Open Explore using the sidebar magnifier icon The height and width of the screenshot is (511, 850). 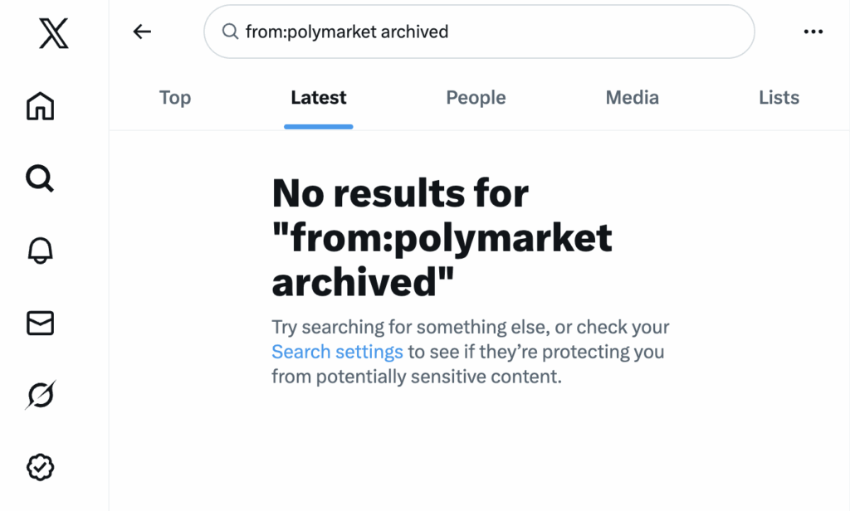40,178
